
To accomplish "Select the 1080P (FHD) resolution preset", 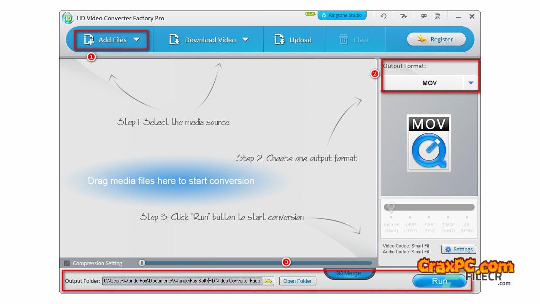I will 448,228.
